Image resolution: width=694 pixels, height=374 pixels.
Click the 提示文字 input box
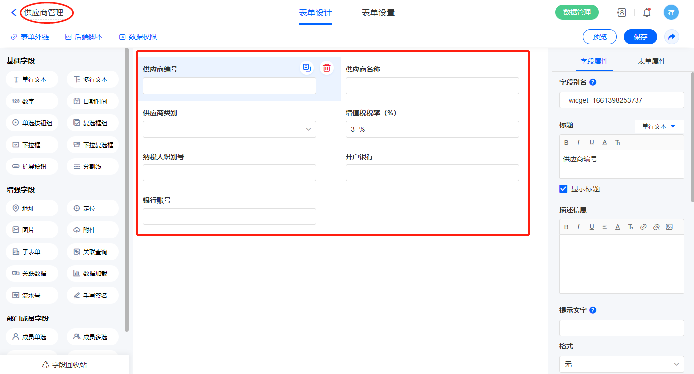(x=621, y=328)
